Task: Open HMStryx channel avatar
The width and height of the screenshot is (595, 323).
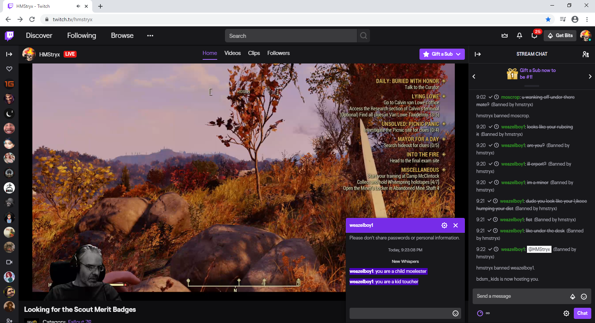Action: [x=29, y=54]
